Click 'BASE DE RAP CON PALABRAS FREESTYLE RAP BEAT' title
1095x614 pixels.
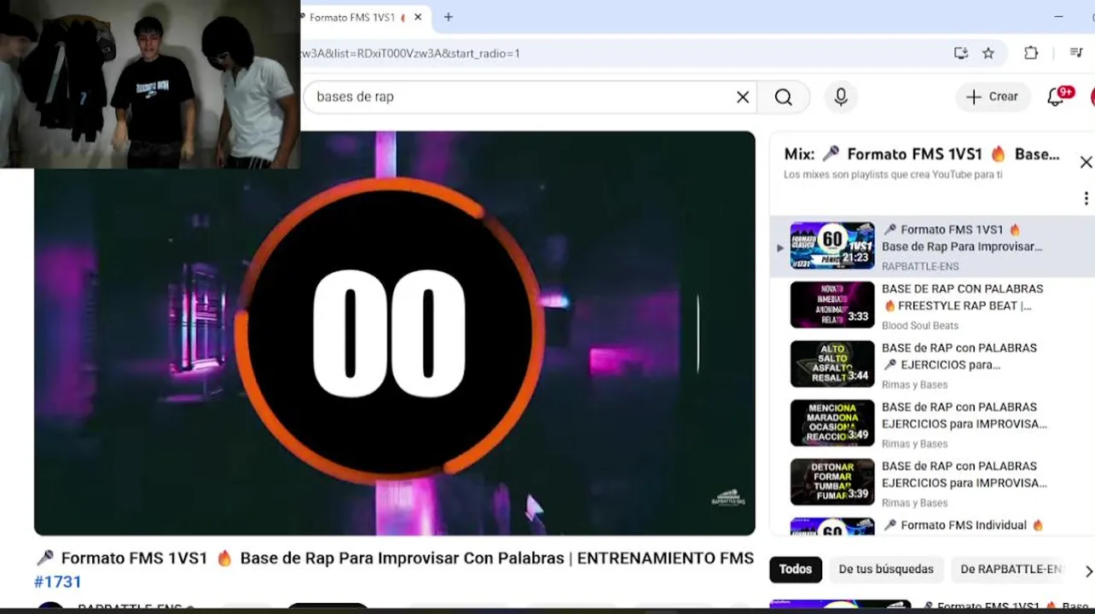coord(962,297)
